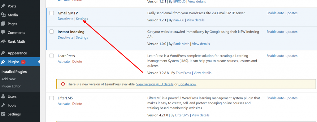This screenshot has height=122, width=317.
Task: Open the LifterLMS author link
Action: [x=182, y=115]
